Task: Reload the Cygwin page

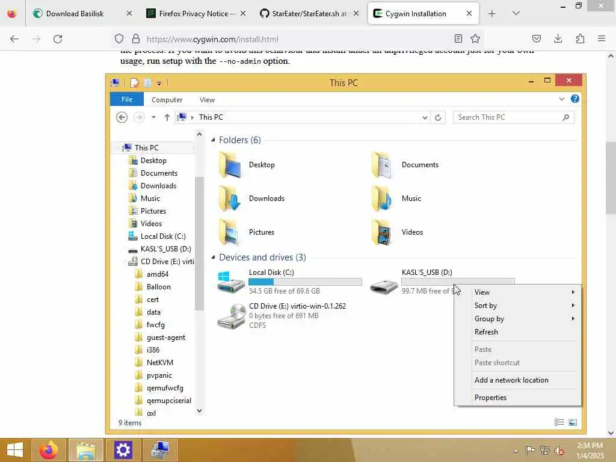Action: pos(58,39)
